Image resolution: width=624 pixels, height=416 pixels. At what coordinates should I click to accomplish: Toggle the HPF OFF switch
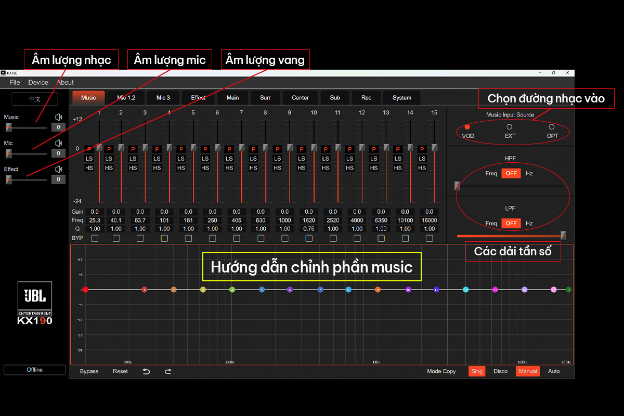[511, 173]
